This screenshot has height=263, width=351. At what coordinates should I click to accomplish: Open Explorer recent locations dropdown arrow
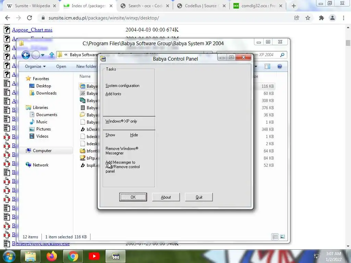coord(43,55)
